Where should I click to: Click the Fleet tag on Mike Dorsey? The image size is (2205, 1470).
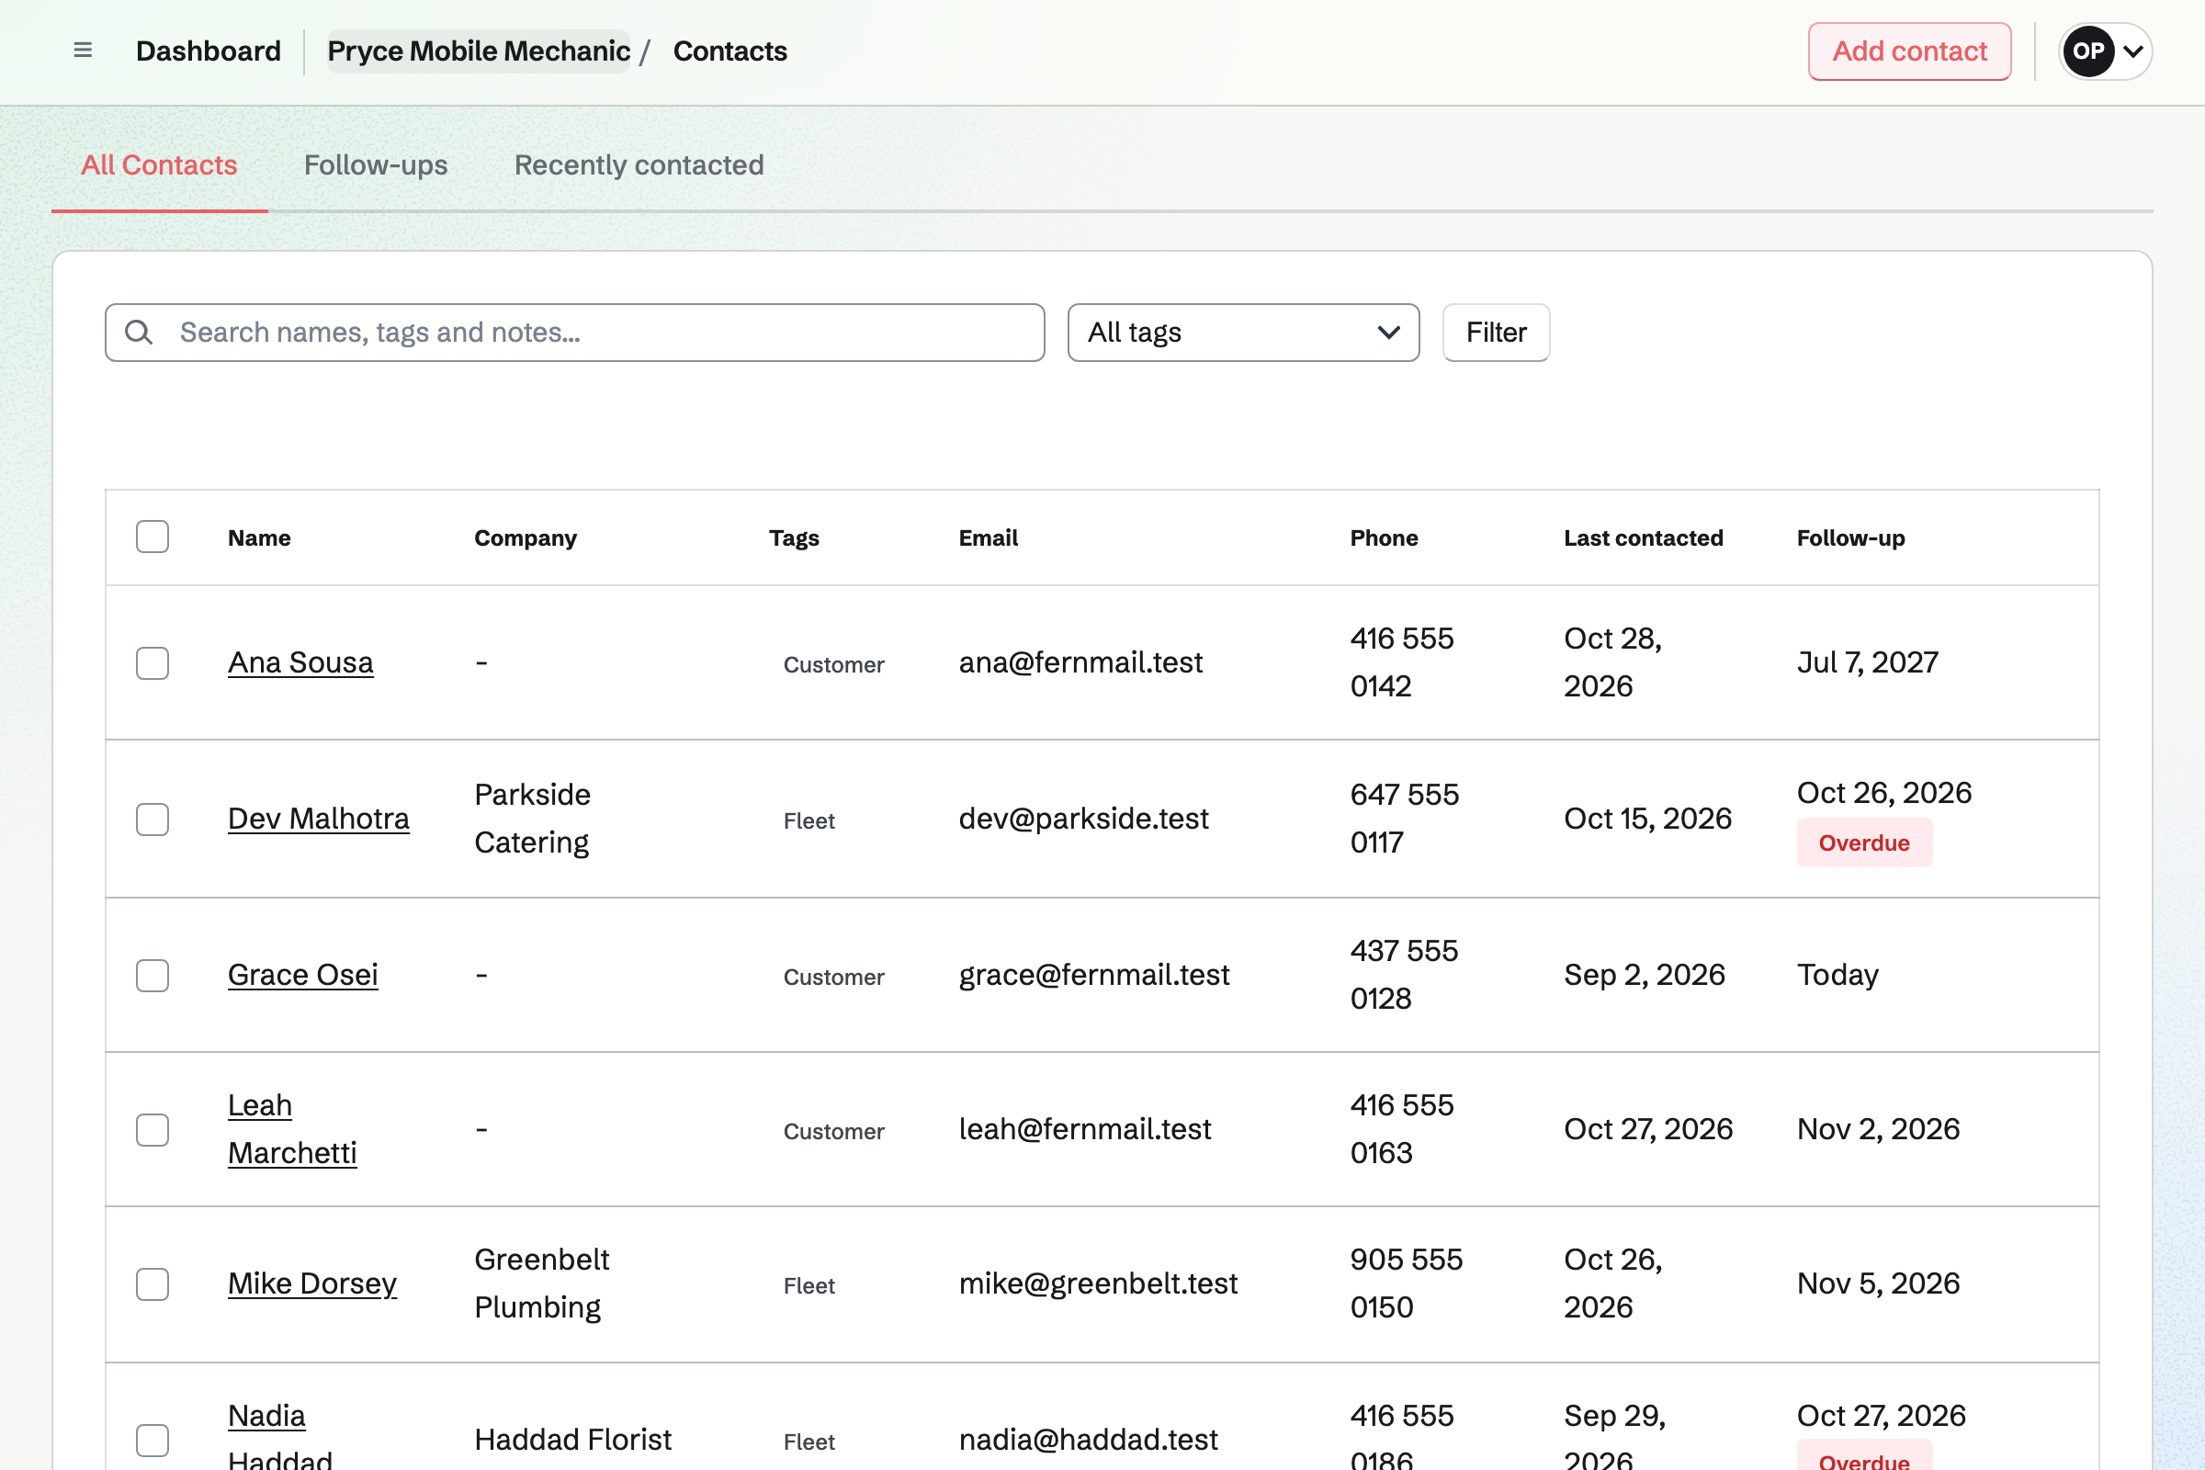[x=809, y=1285]
